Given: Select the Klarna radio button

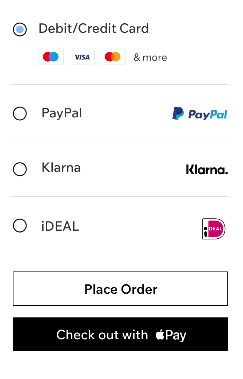Looking at the screenshot, I should tap(20, 169).
